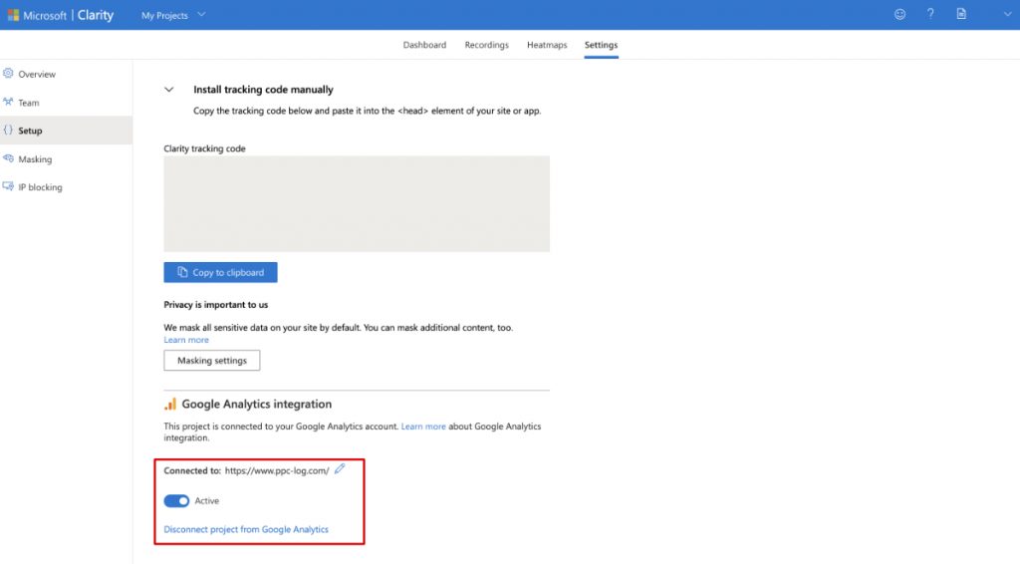Open the My Projects dropdown
This screenshot has width=1020, height=564.
(173, 15)
